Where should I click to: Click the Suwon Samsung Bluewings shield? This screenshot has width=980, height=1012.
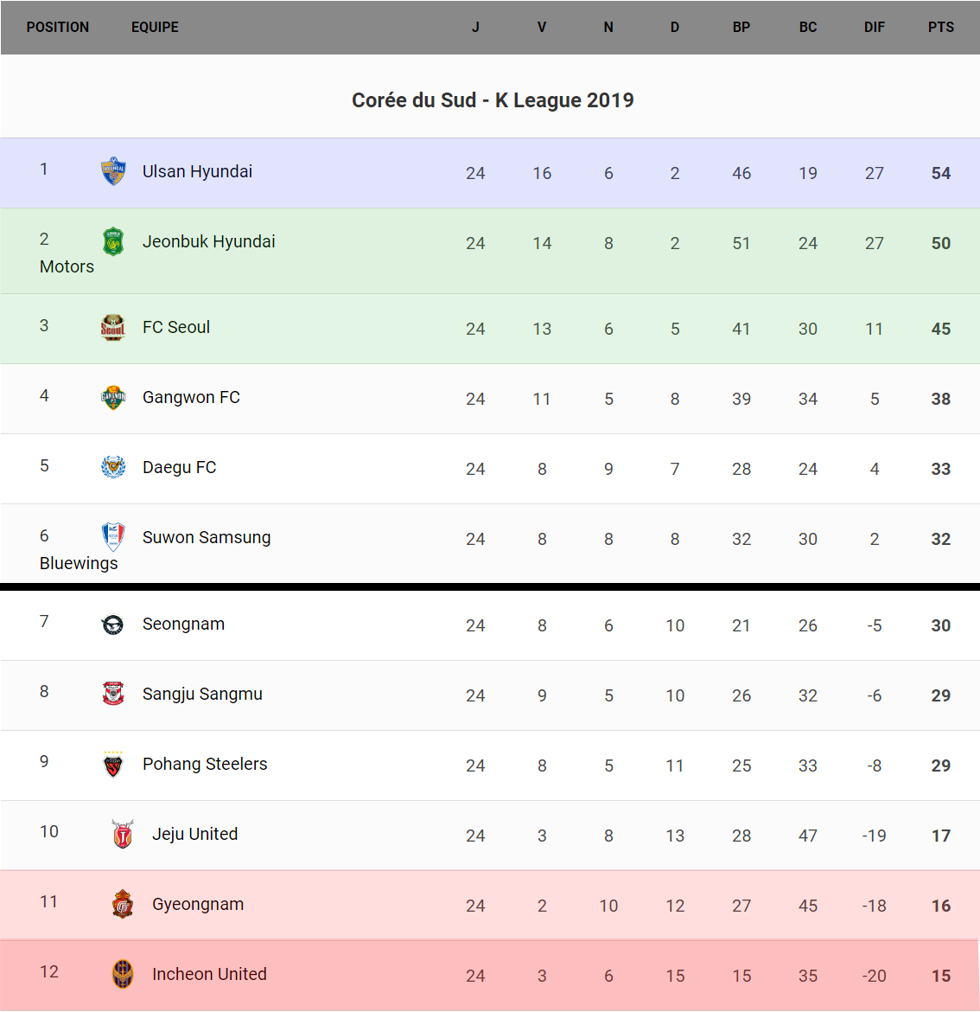(x=113, y=537)
